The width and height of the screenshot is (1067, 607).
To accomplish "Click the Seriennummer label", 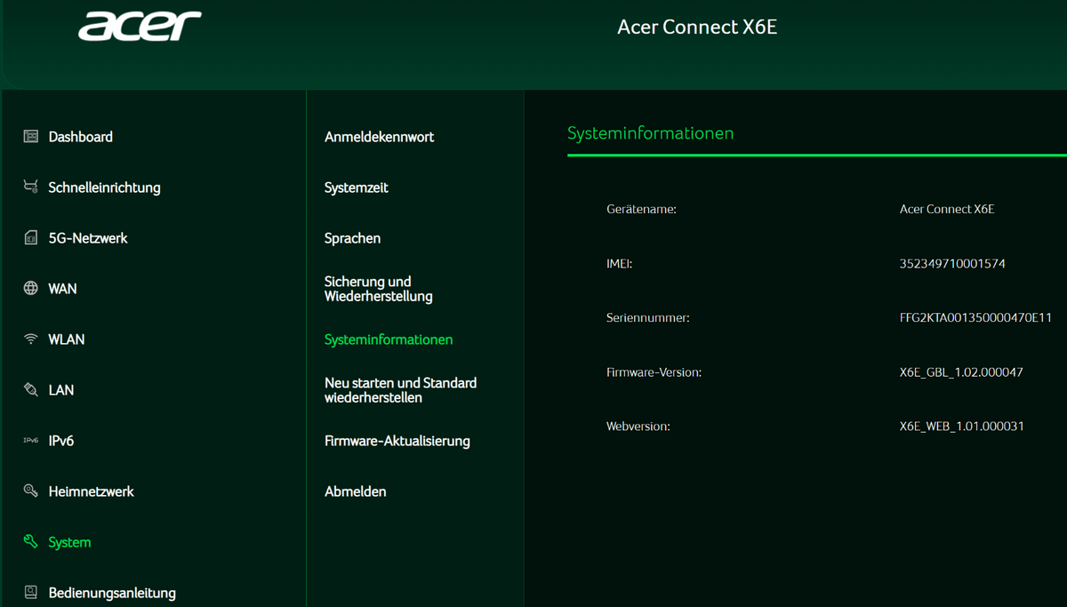I will click(x=648, y=318).
